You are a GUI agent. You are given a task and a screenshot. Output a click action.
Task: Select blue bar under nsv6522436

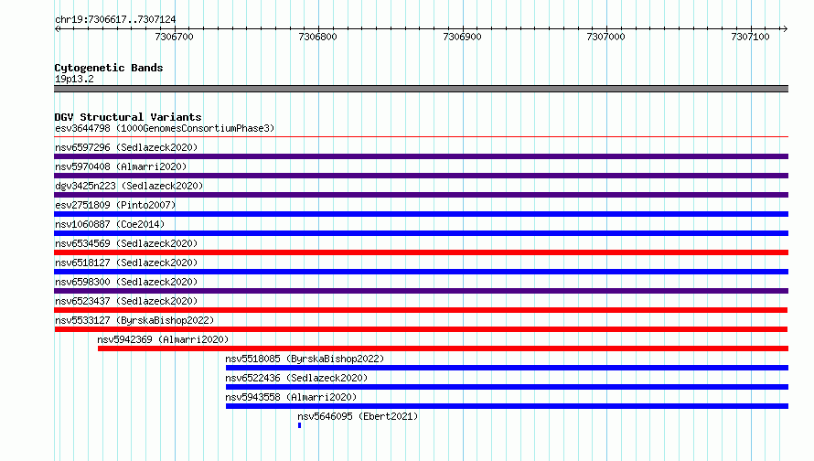[507, 387]
